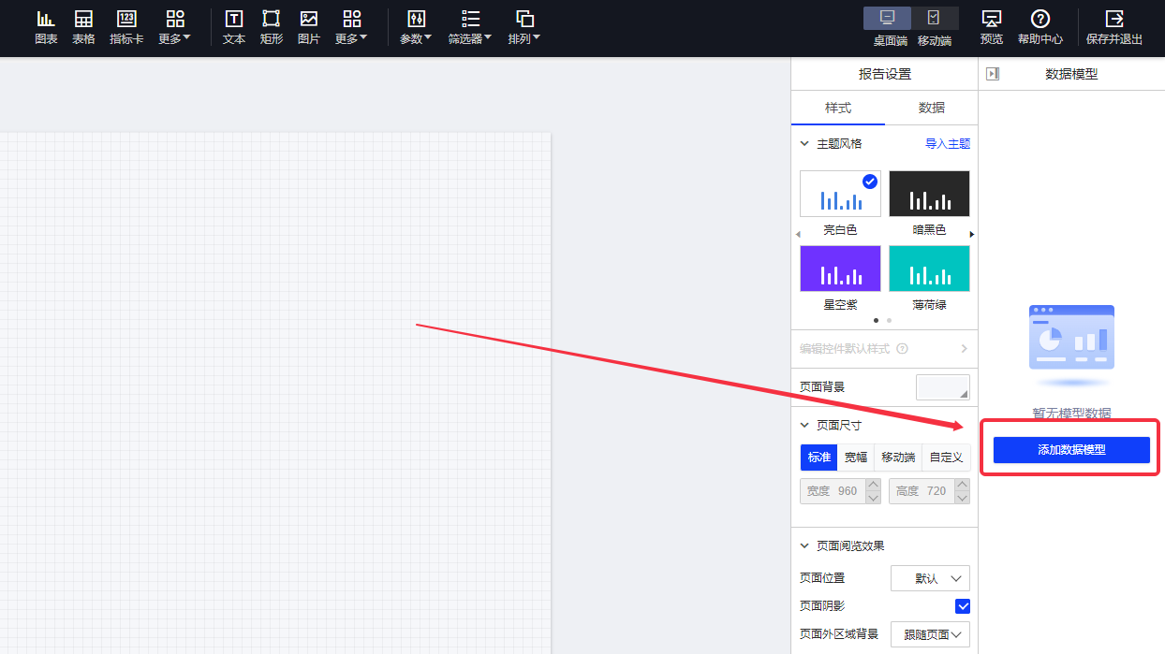Click 保存并退出 save and exit
Screen dimensions: 1165x654
tap(1113, 27)
